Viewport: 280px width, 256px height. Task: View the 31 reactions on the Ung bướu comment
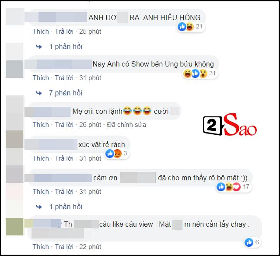(200, 74)
